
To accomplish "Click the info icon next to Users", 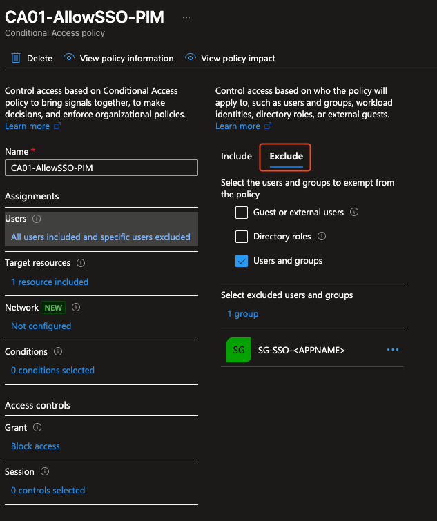I will [x=37, y=219].
